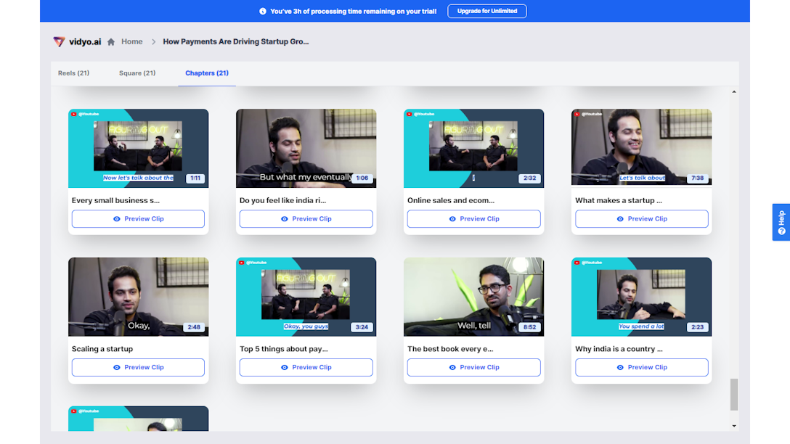The image size is (790, 444).
Task: Open Home from the breadcrumb trail
Action: click(x=131, y=41)
